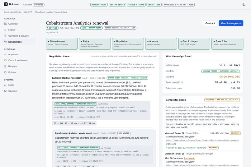Screen dimensions: 251x167
Task: Click the deadline Oct 26, 00:00 UTC
Action: (230, 77)
